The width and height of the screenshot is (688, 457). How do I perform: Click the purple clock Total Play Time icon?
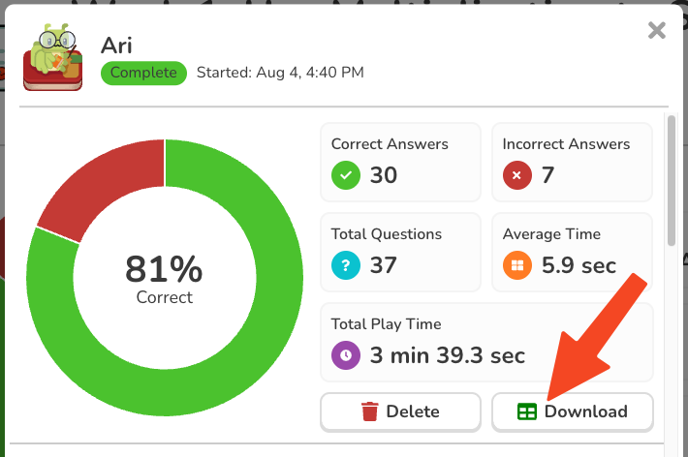pyautogui.click(x=346, y=354)
